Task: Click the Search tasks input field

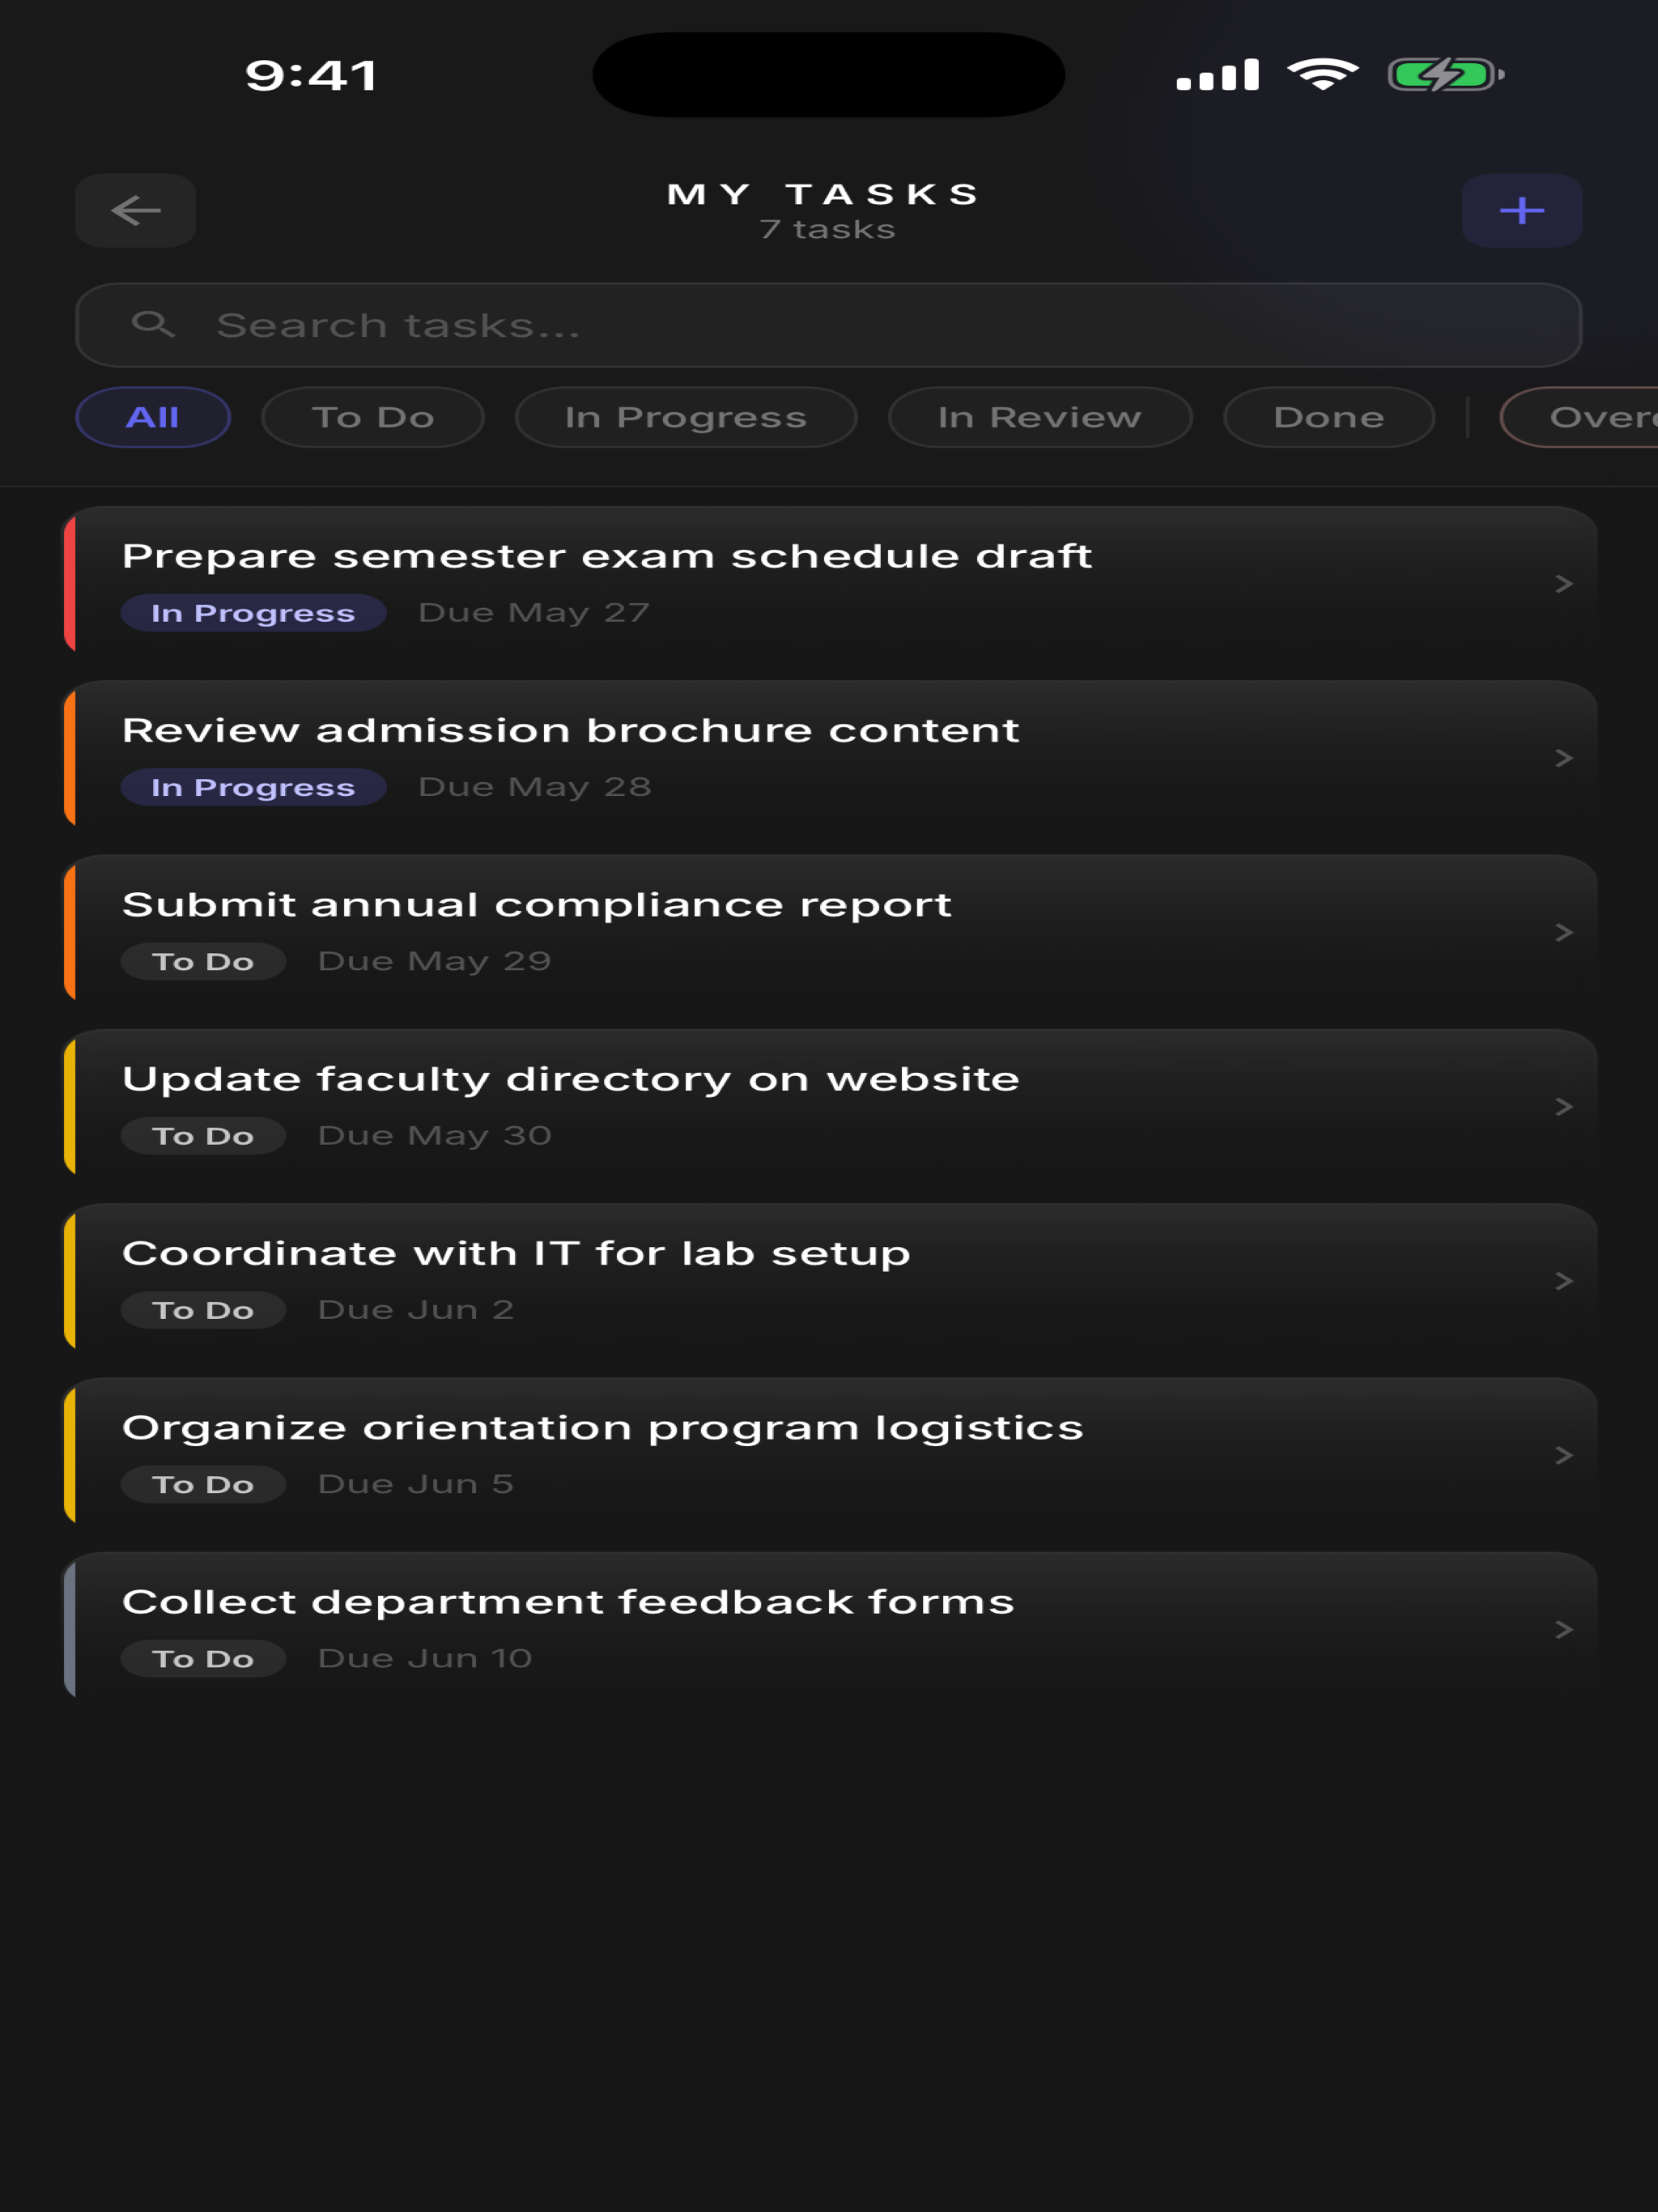Action: click(x=828, y=325)
